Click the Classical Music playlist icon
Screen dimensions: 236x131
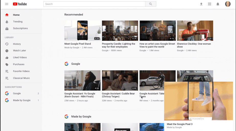click(x=7, y=78)
